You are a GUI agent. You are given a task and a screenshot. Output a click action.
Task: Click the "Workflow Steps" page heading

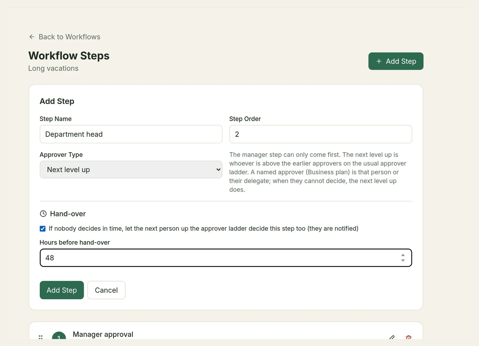coord(69,56)
